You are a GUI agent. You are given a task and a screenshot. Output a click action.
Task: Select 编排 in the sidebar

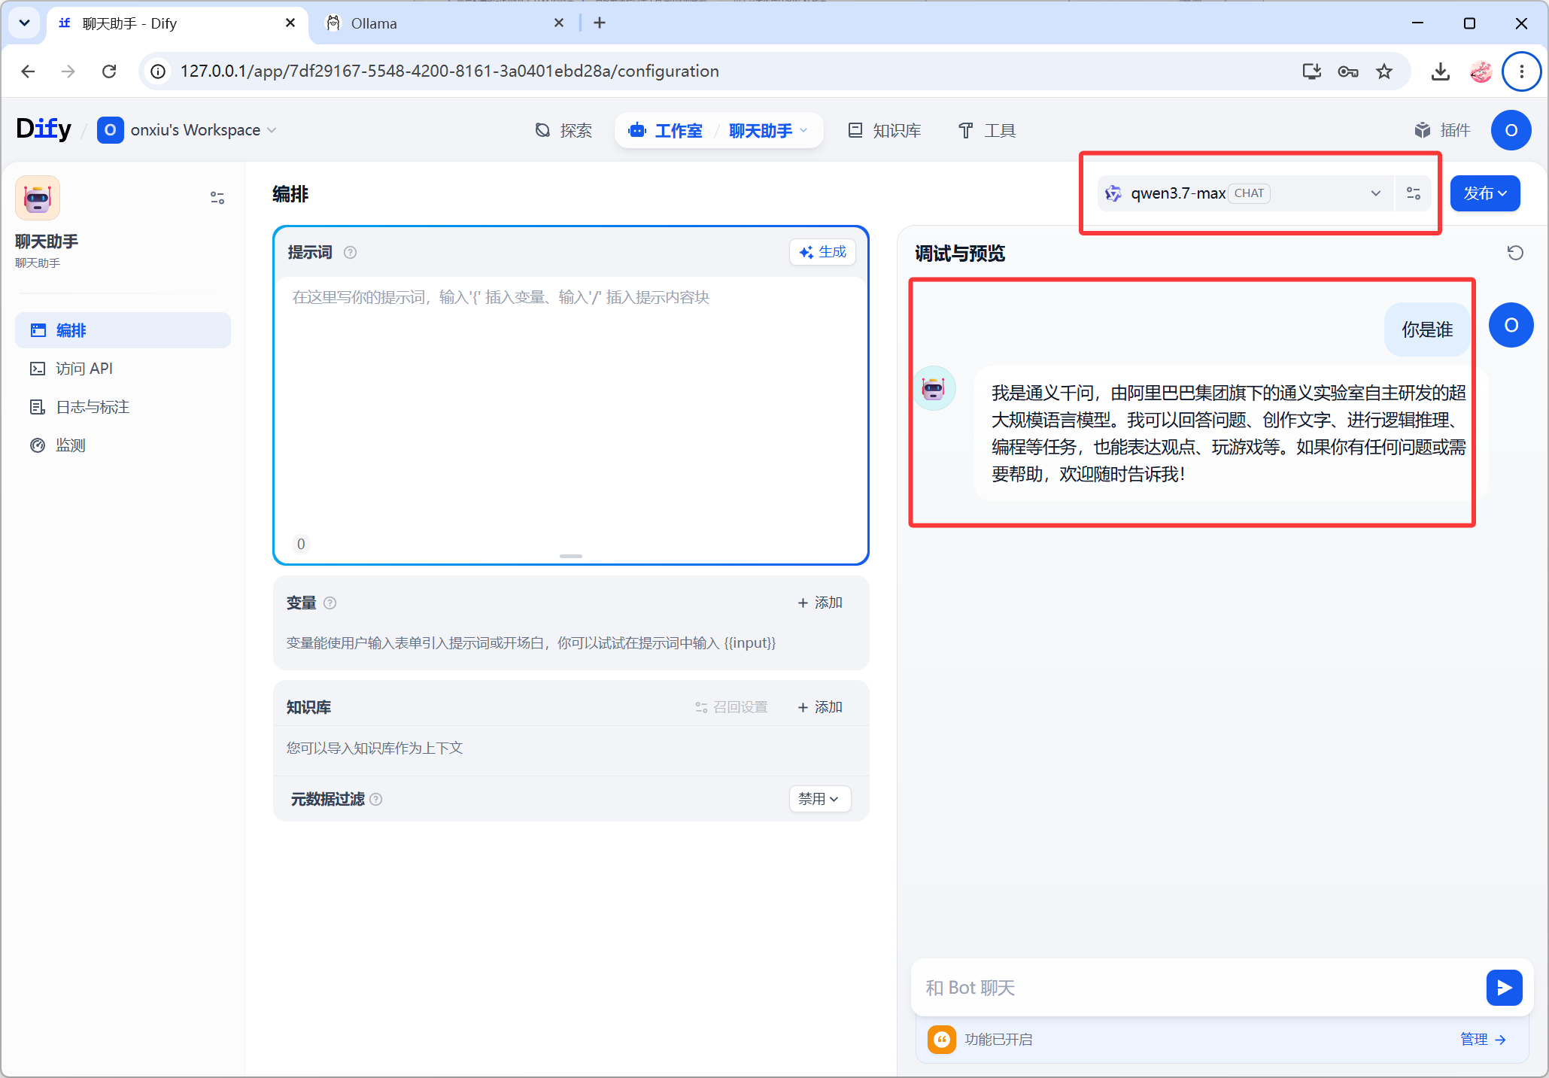[123, 330]
